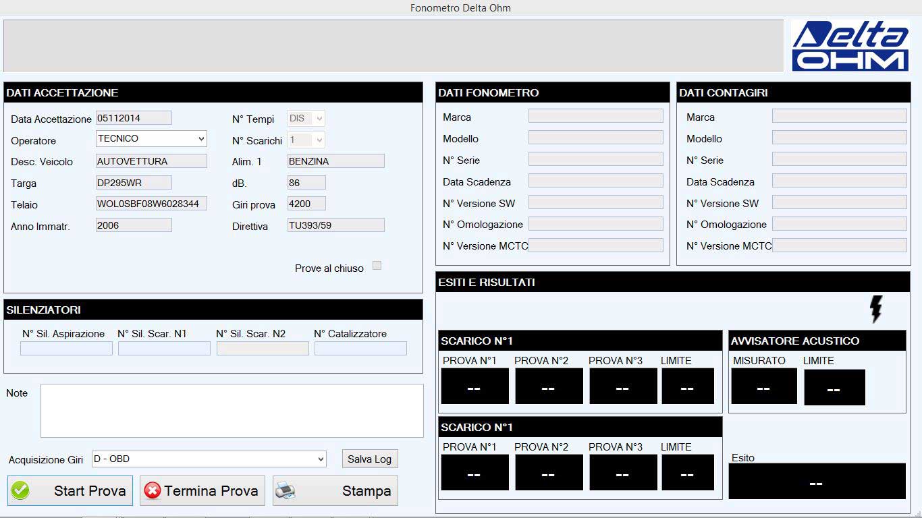Click the N° Catalizzatore field

coord(360,349)
